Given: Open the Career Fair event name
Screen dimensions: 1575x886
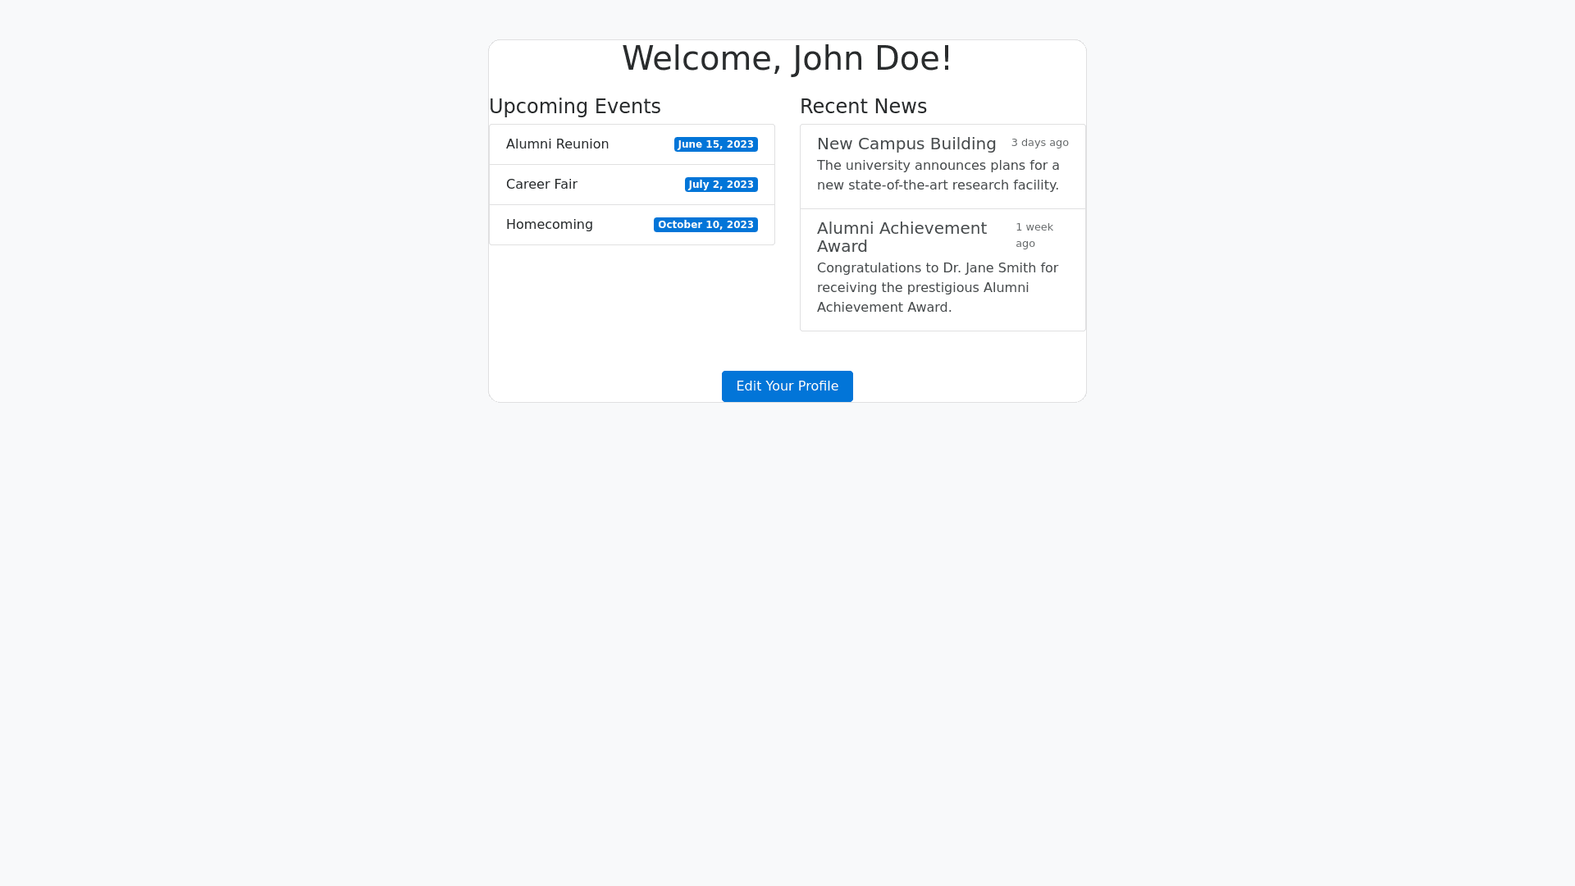Looking at the screenshot, I should pyautogui.click(x=541, y=185).
